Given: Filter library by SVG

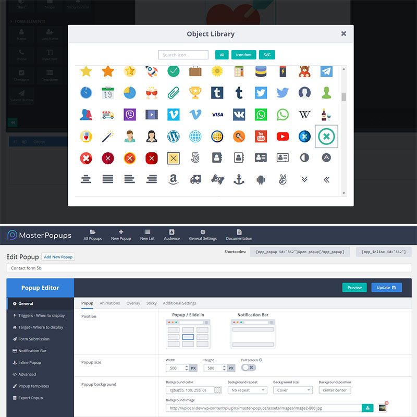Looking at the screenshot, I should coord(267,55).
